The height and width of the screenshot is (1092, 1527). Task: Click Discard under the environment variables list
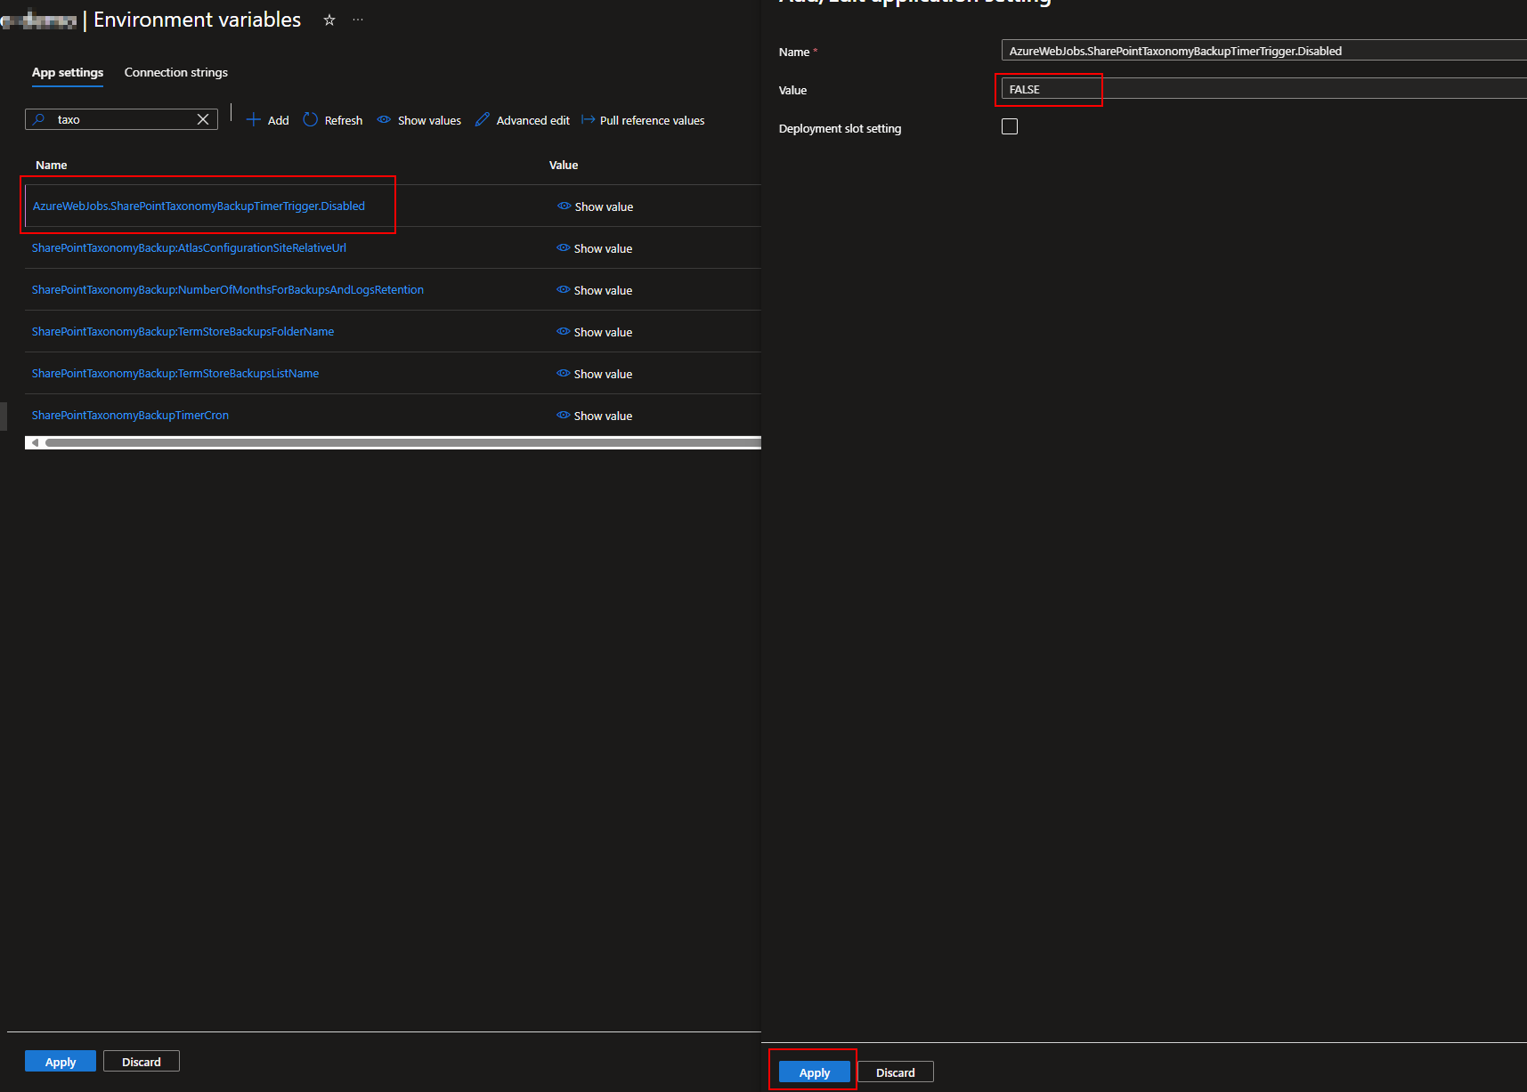coord(142,1062)
